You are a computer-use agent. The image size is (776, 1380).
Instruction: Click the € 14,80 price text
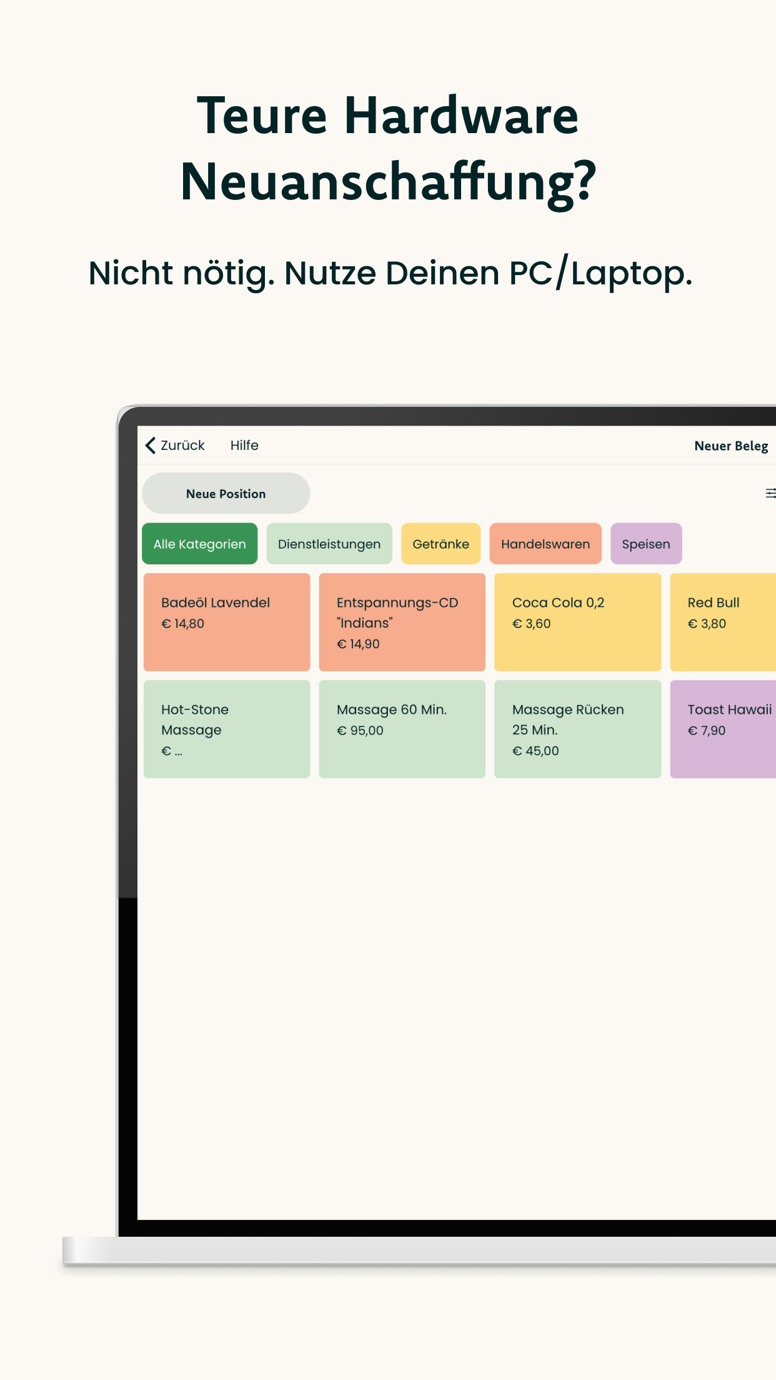pyautogui.click(x=182, y=623)
